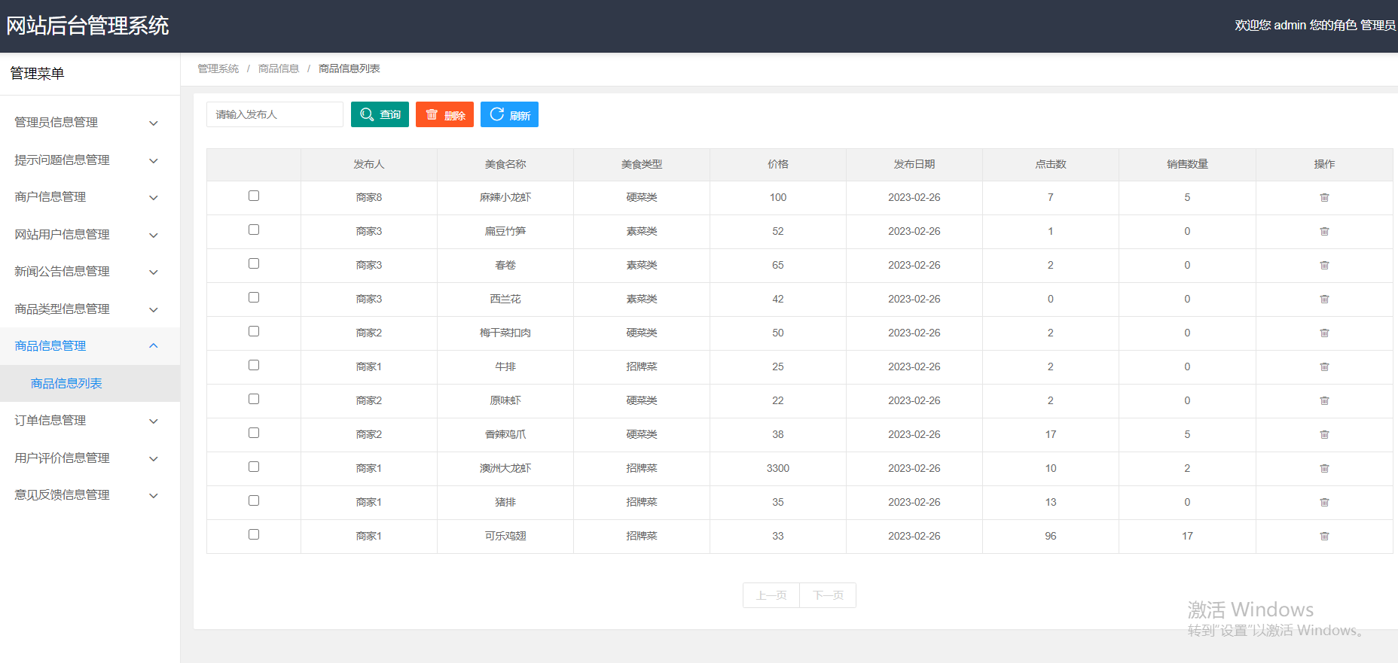Click the 点击数 column header
The height and width of the screenshot is (663, 1398).
(1051, 164)
